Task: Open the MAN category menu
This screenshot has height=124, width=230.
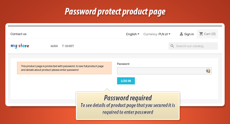Action: tap(54, 46)
